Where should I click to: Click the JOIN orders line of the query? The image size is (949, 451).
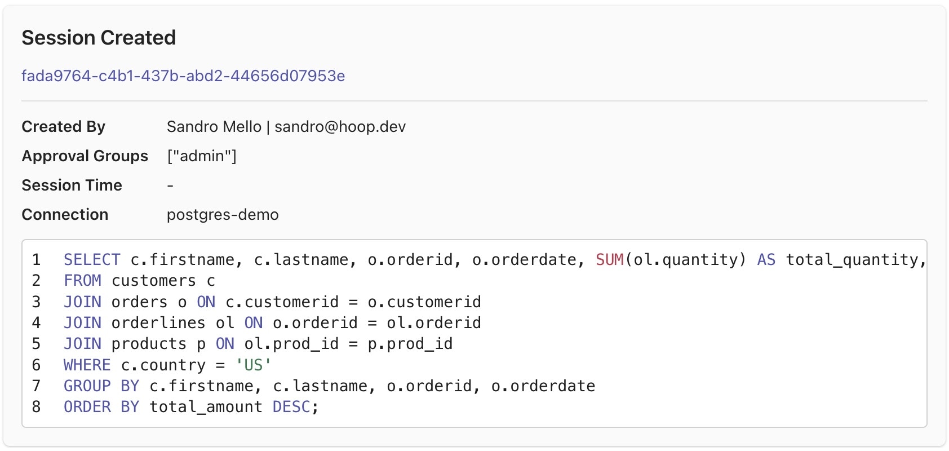pos(272,302)
